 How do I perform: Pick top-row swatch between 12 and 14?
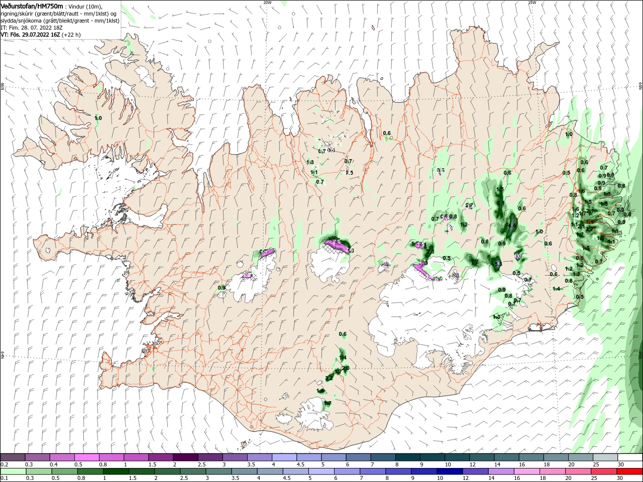[x=481, y=457]
